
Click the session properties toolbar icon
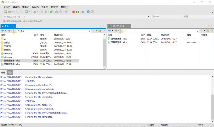(27, 12)
